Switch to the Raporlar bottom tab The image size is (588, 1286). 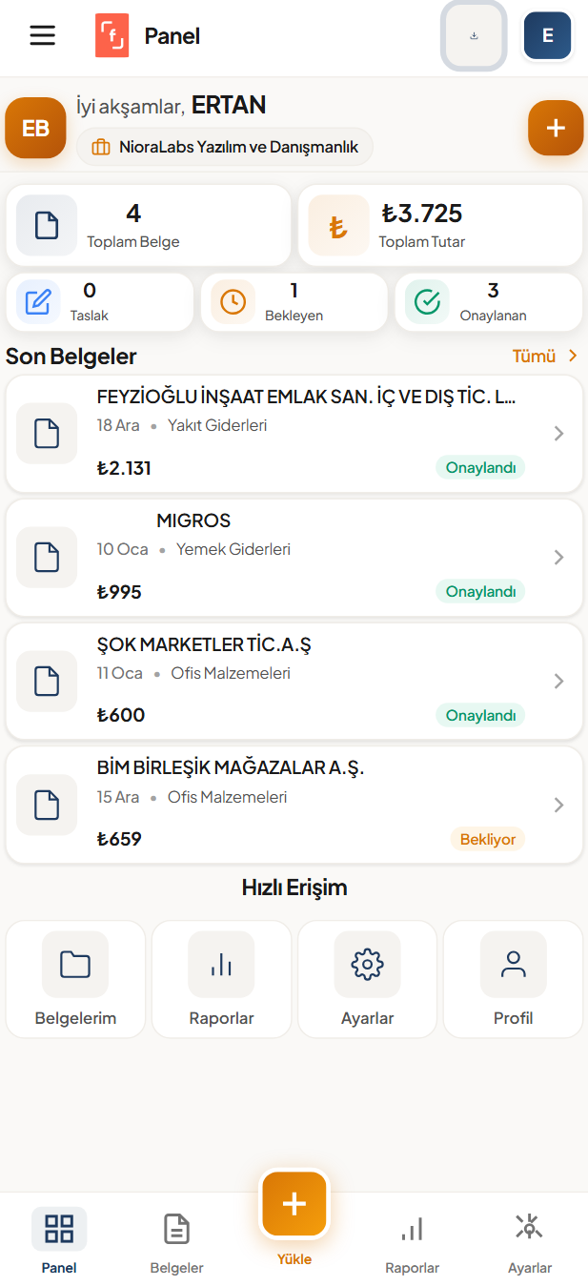coord(412,1240)
